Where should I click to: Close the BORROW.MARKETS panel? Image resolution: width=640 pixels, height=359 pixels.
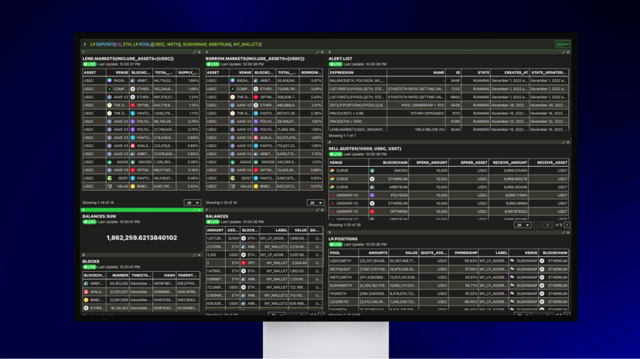[x=322, y=52]
